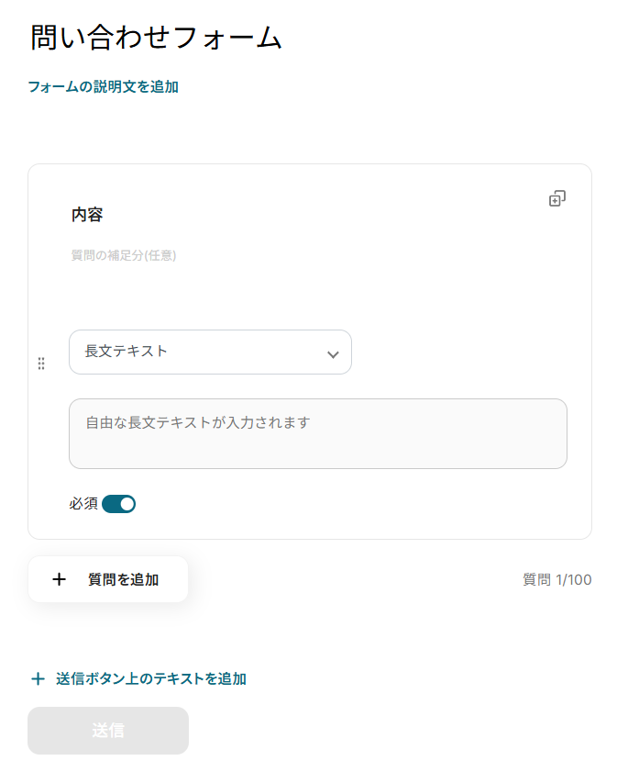The height and width of the screenshot is (772, 628).
Task: Click the 送信 submit button
Action: point(108,731)
